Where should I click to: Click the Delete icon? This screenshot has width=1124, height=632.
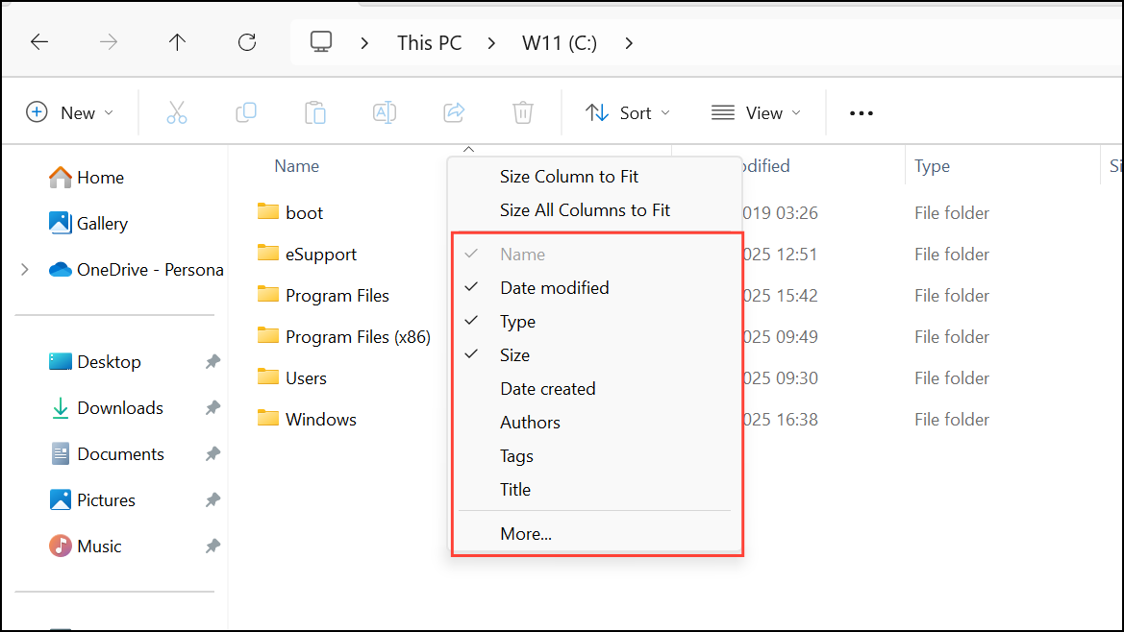click(x=523, y=112)
